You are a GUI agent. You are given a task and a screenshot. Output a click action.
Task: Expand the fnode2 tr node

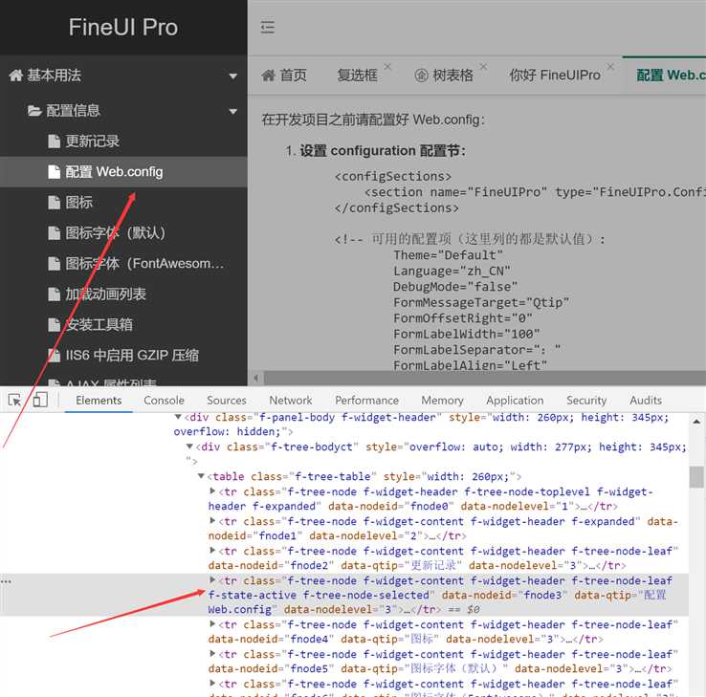[212, 550]
